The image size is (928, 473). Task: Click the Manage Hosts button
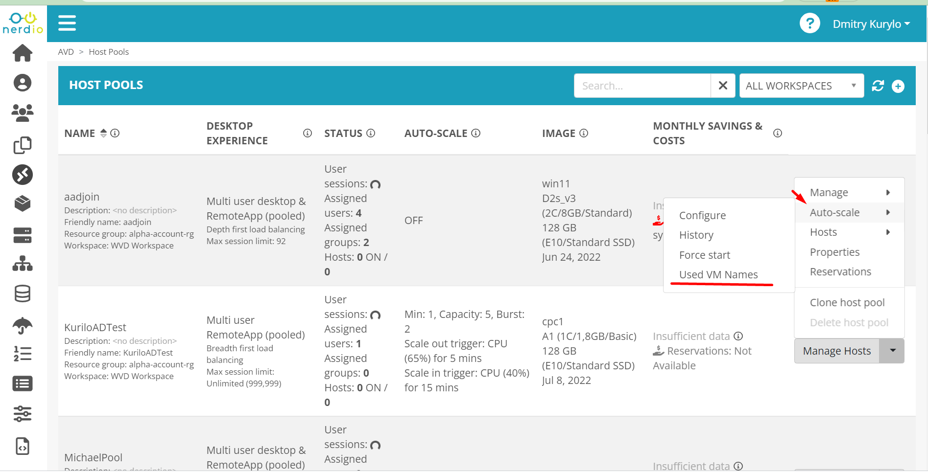click(x=836, y=351)
